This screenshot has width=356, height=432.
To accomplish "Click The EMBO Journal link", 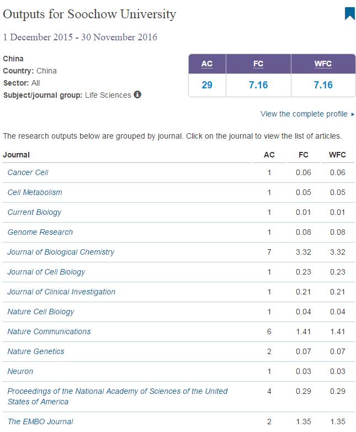I will [x=40, y=422].
